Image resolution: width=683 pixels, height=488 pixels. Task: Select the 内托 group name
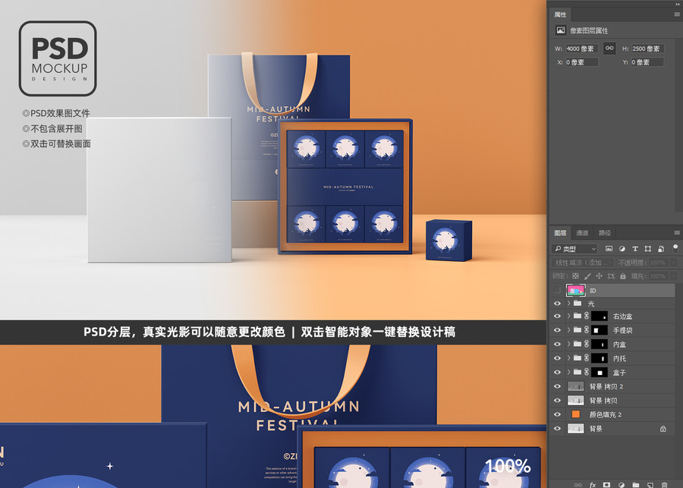pos(619,358)
